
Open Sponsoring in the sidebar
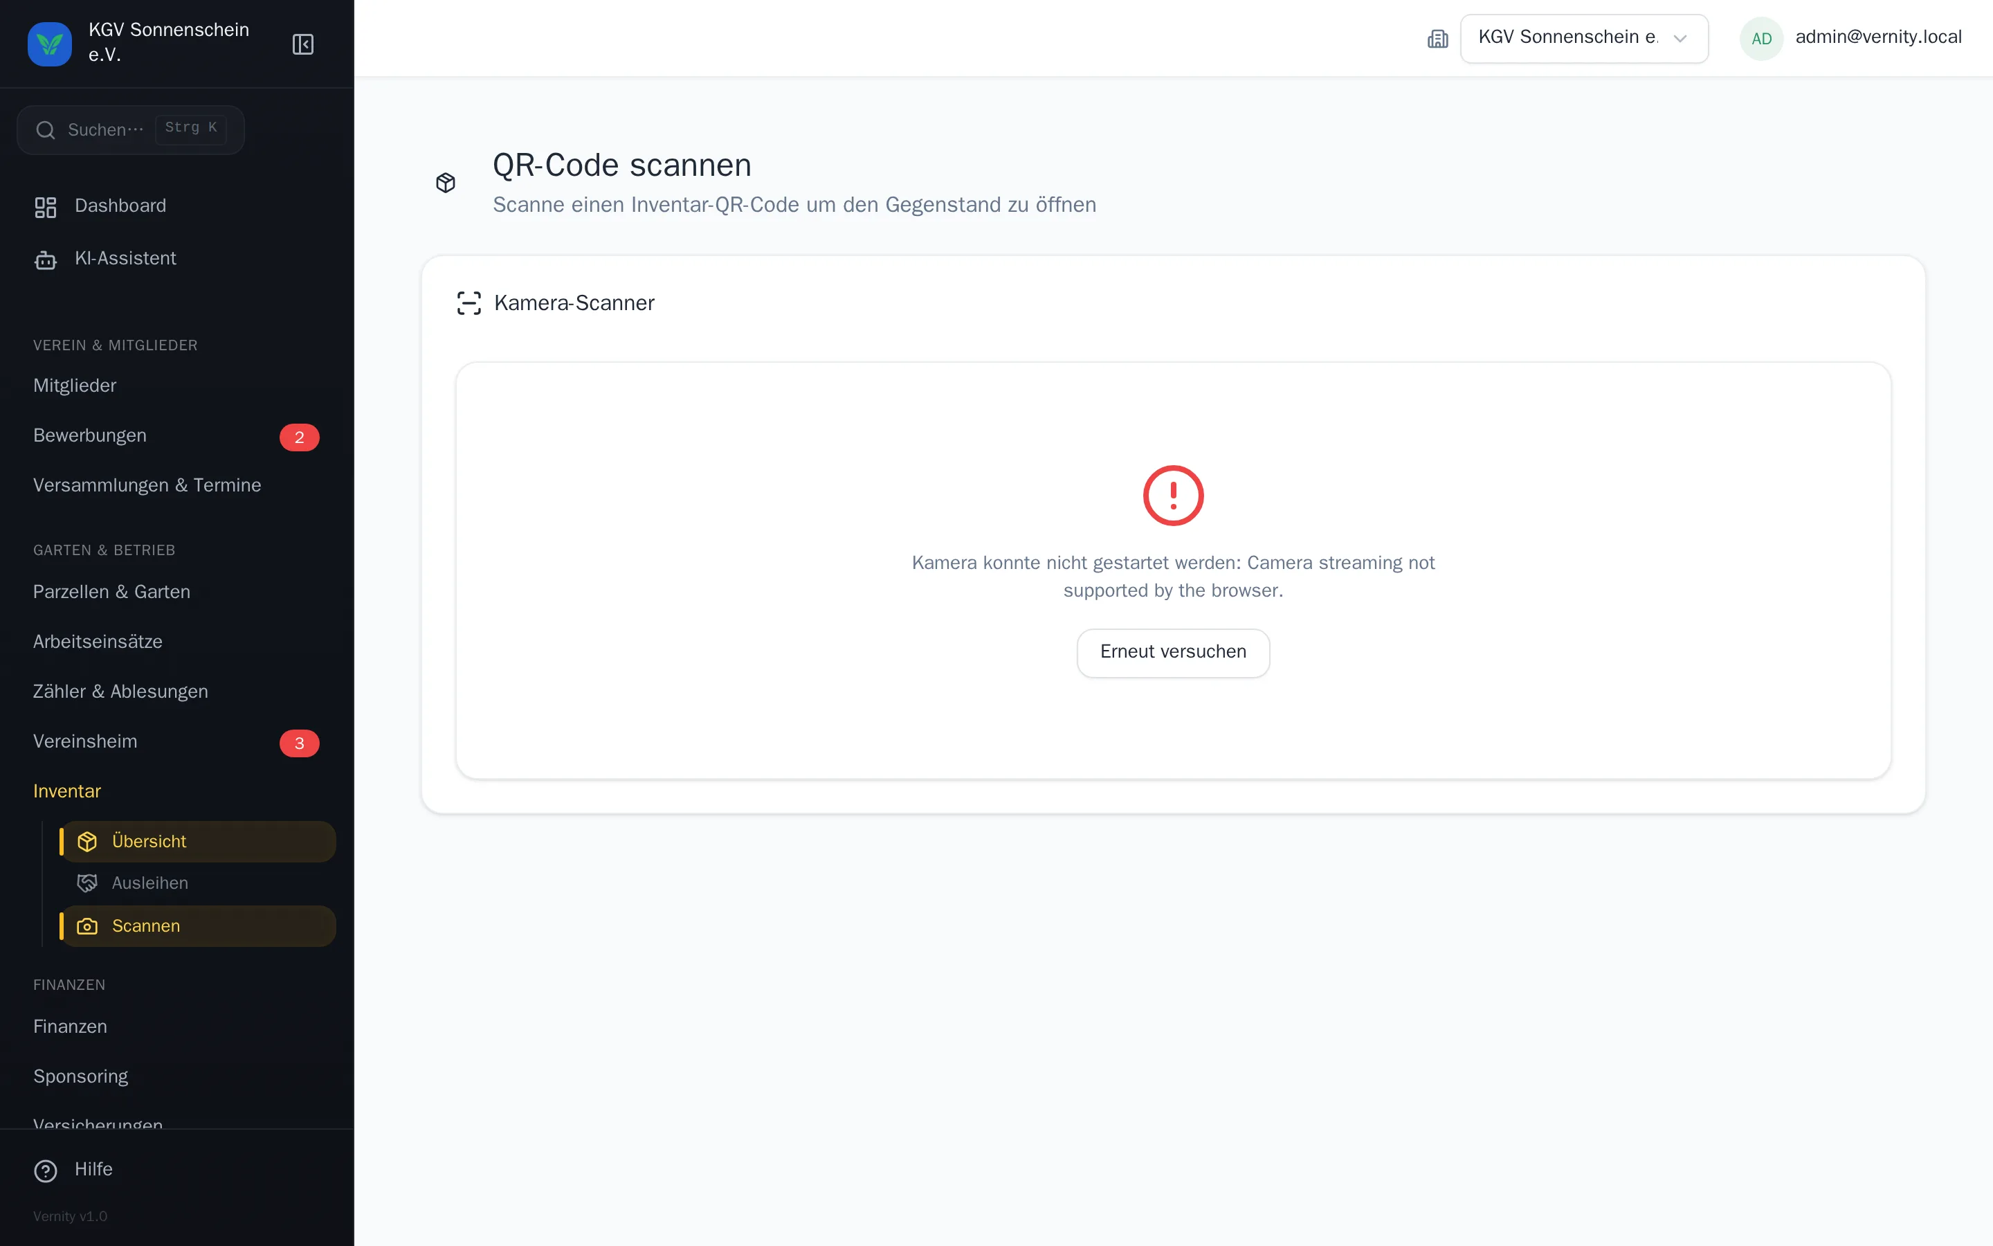click(176, 1077)
